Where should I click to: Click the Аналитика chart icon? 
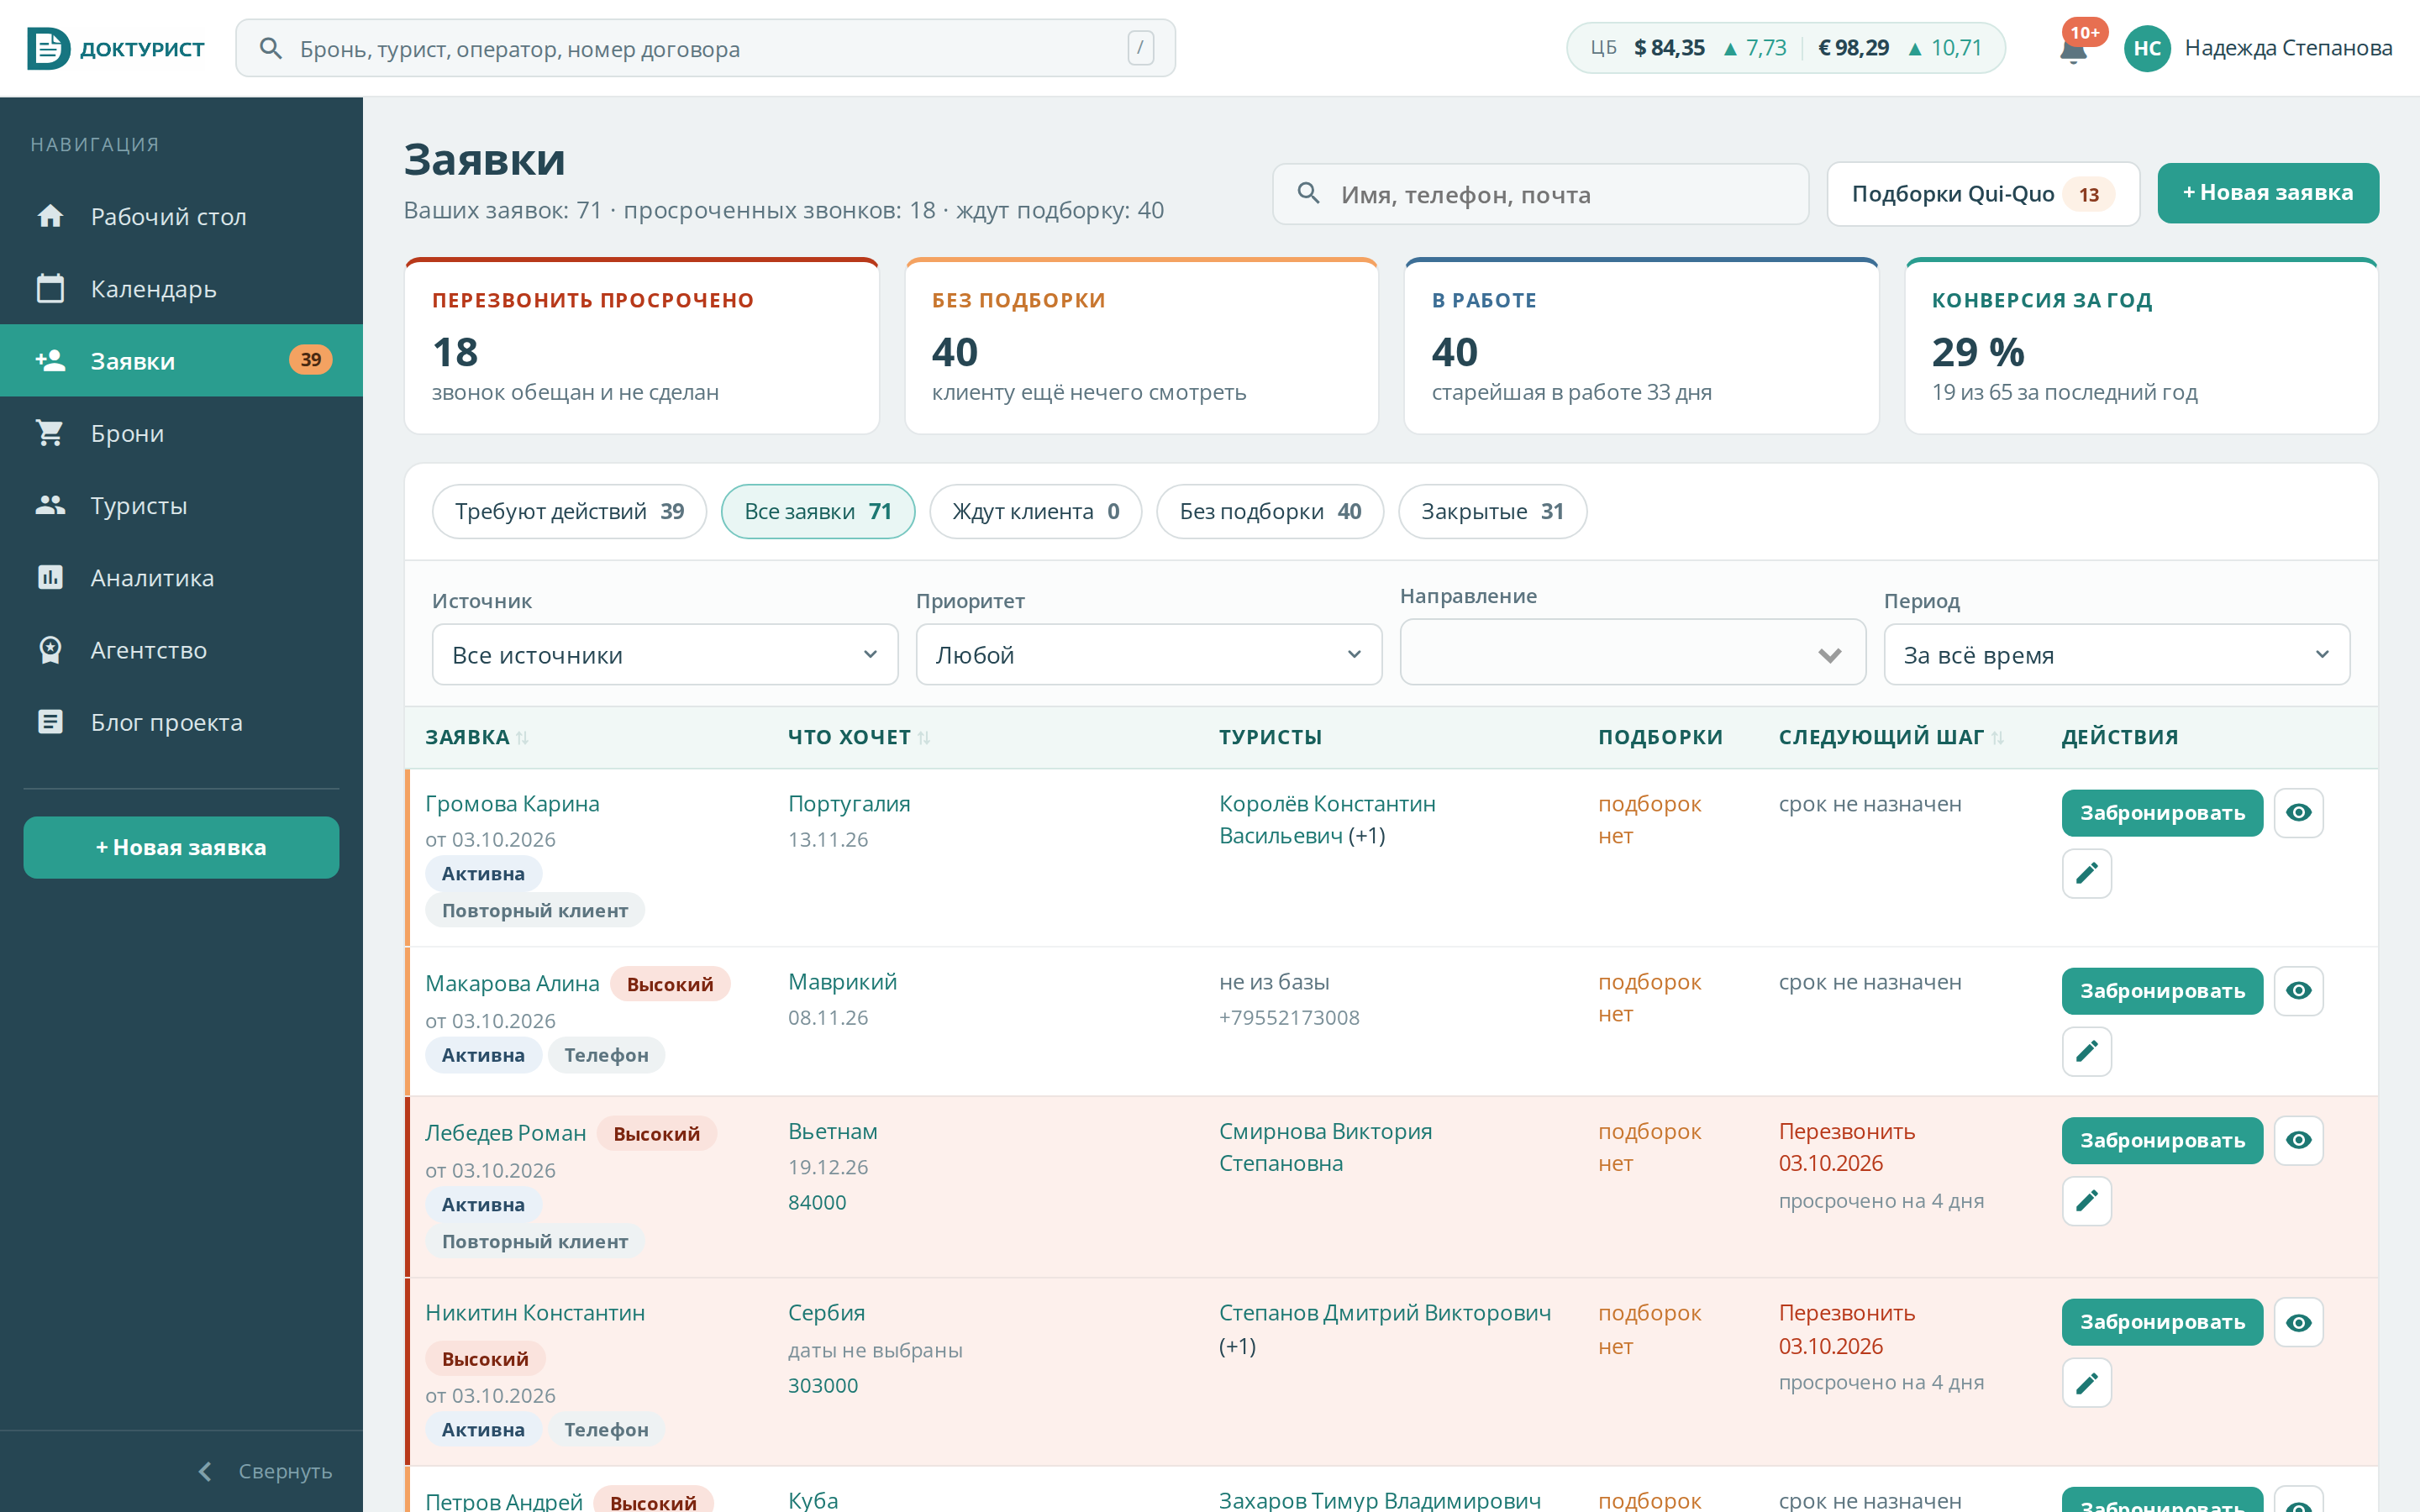pyautogui.click(x=50, y=577)
